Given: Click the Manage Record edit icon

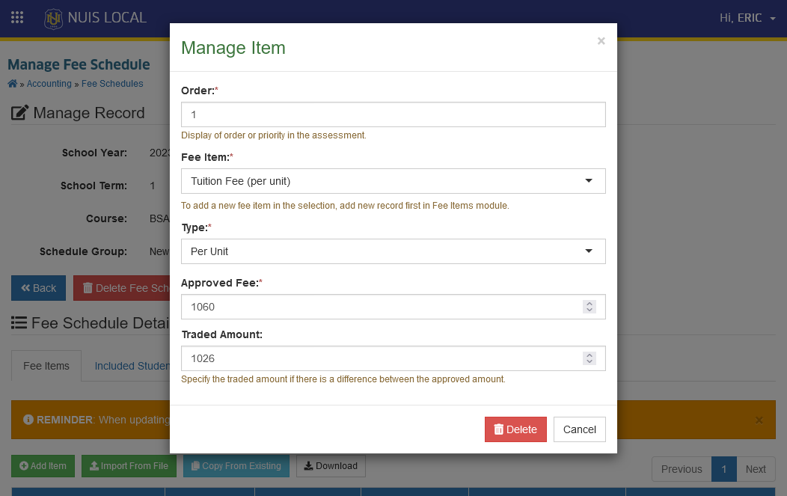Looking at the screenshot, I should click(19, 113).
